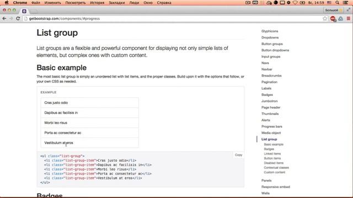Jump to Input groups section
This screenshot has height=198, width=353.
point(271,57)
